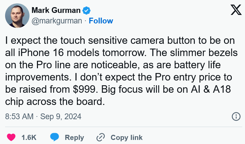Viewport: 245px width, 144px height.
Task: Click the Mark Gurman display name
Action: coord(57,11)
